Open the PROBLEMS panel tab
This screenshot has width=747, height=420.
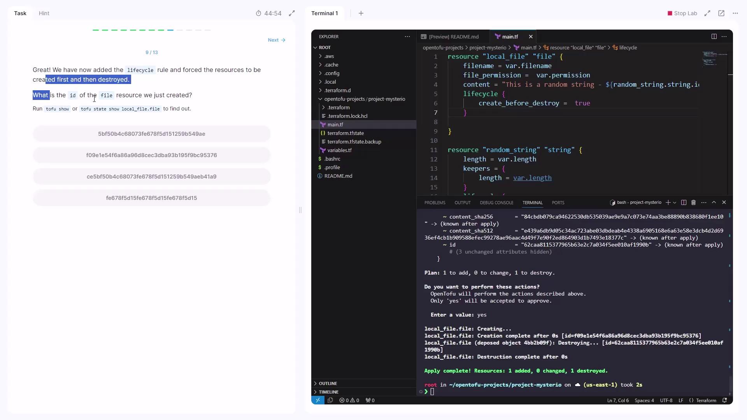(x=435, y=203)
